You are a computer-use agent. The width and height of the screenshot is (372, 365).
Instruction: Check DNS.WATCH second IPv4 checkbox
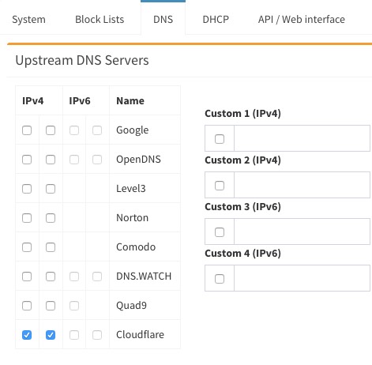[51, 277]
